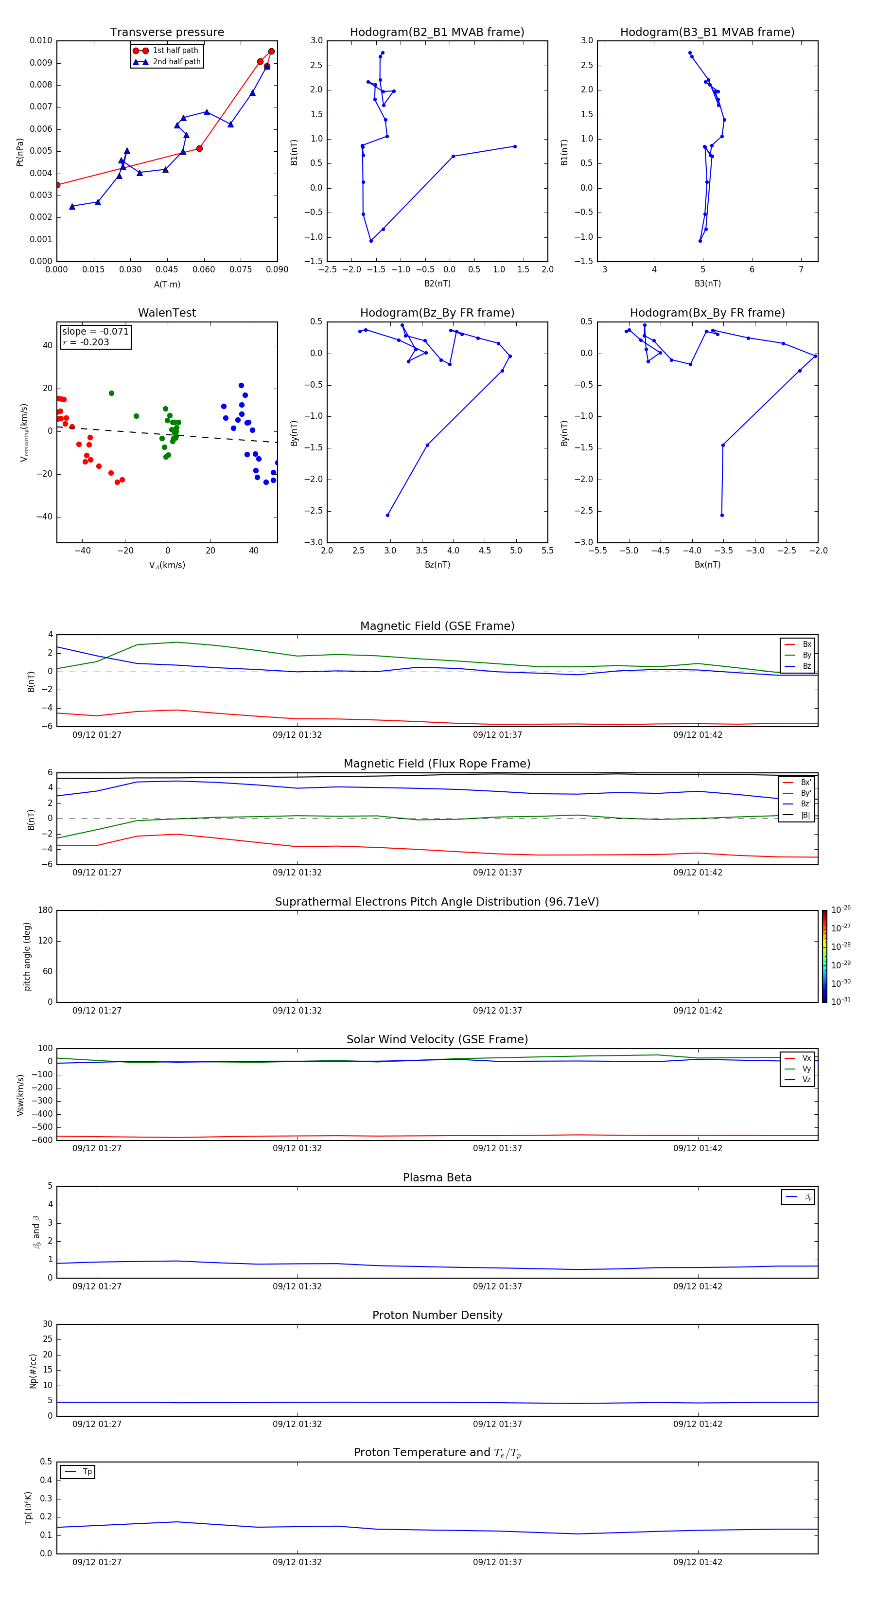This screenshot has height=1605, width=875.
Task: Select the βp legend entry in Plasma Beta
Action: click(798, 1197)
